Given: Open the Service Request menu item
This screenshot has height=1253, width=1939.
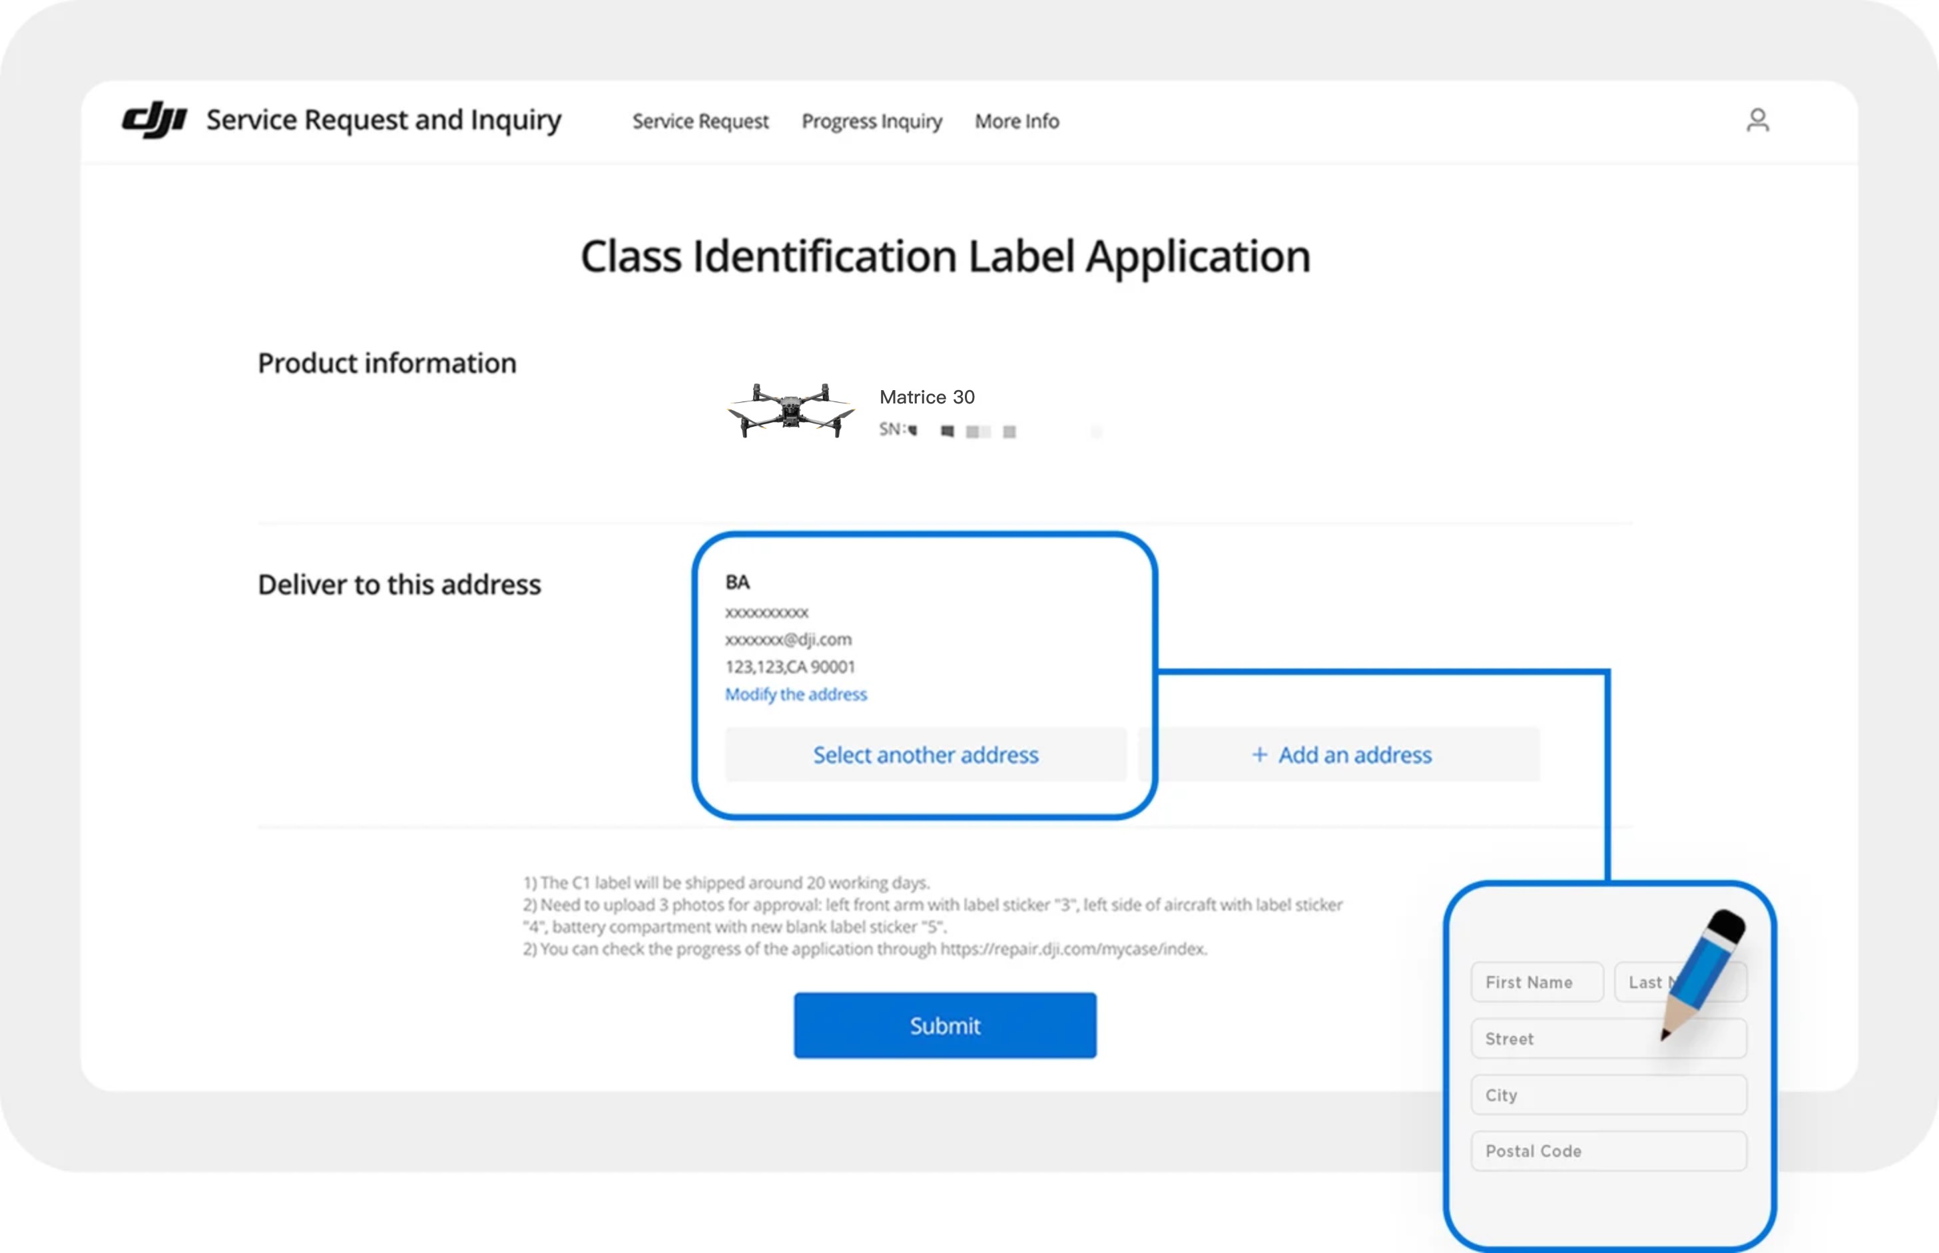Looking at the screenshot, I should pyautogui.click(x=699, y=121).
